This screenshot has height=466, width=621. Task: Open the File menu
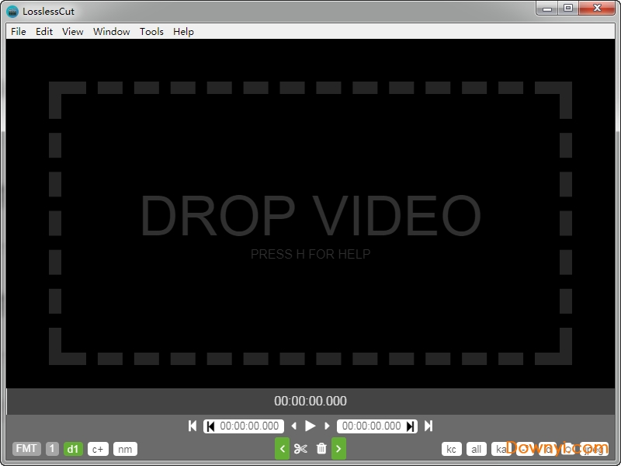19,32
